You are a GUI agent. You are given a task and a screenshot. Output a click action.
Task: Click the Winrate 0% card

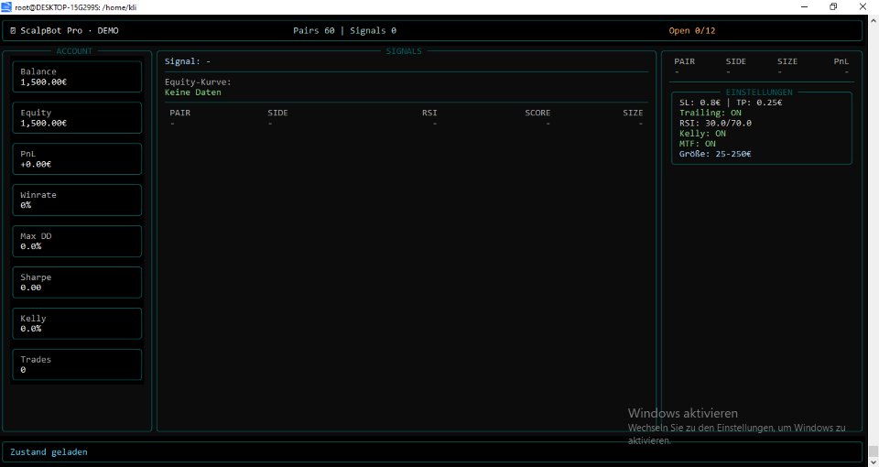tap(77, 201)
